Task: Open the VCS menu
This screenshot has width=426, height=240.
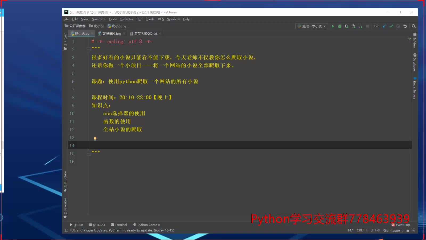Action: [161, 19]
